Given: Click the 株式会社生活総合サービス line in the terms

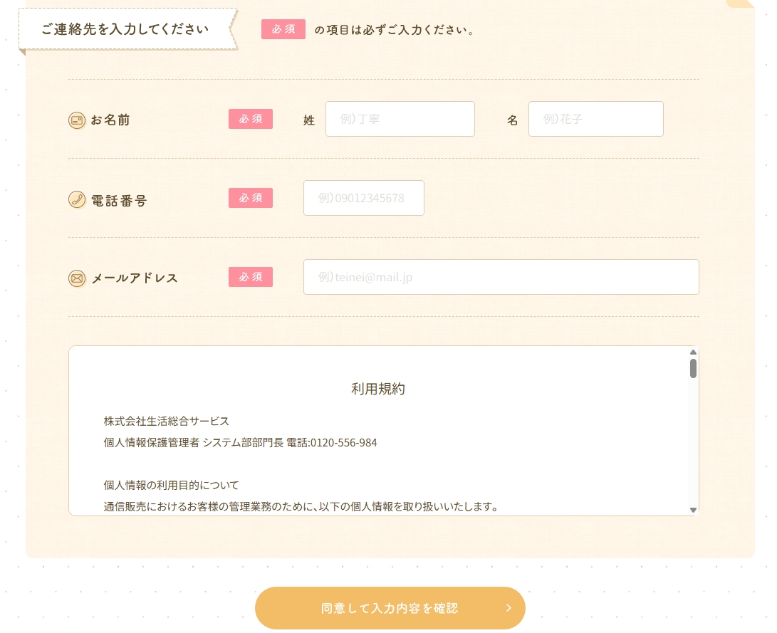Looking at the screenshot, I should (x=167, y=421).
